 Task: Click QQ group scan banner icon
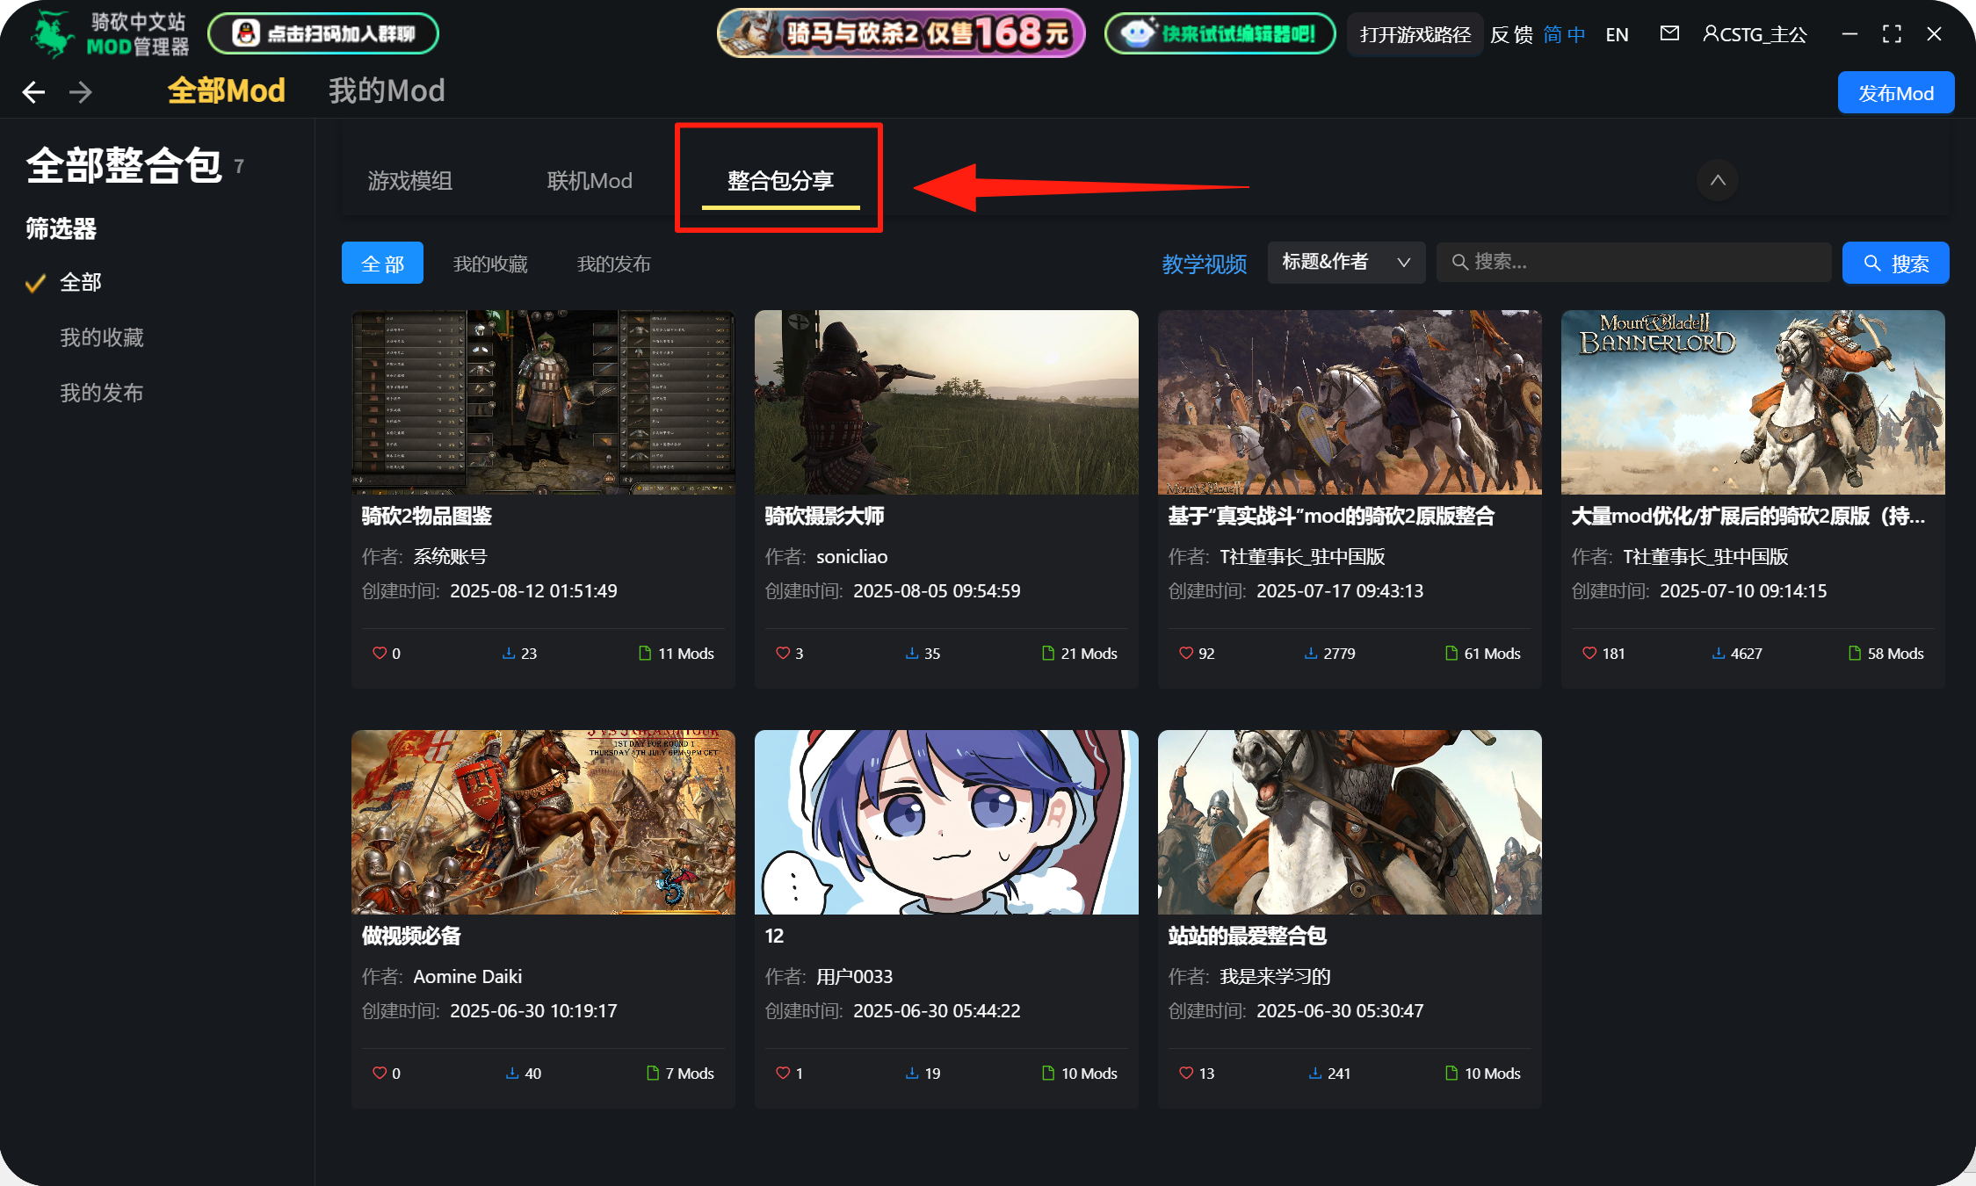point(247,33)
